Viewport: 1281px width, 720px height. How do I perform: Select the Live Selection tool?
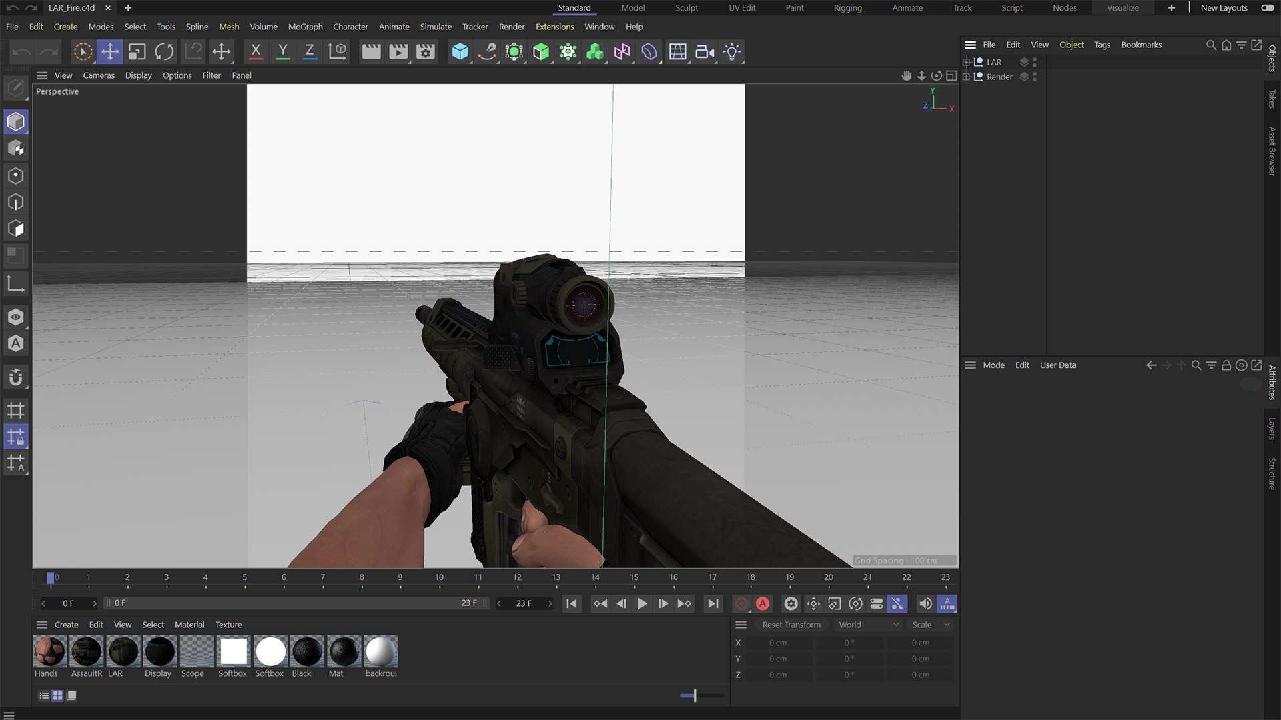pos(83,51)
